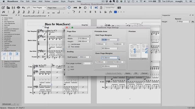The image size is (195, 109).
Task: Click Apply to all Parts button
Action: pyautogui.click(x=114, y=73)
